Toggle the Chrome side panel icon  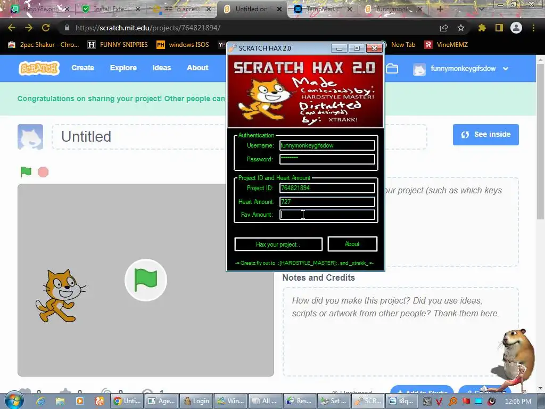[x=499, y=28]
